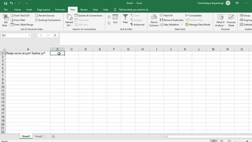Click the Subtotal command

[246, 24]
